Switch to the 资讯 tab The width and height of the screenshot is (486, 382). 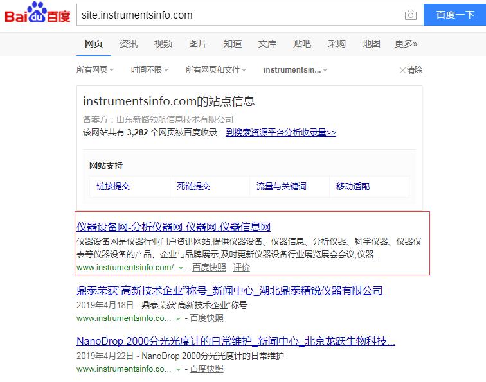tap(129, 44)
